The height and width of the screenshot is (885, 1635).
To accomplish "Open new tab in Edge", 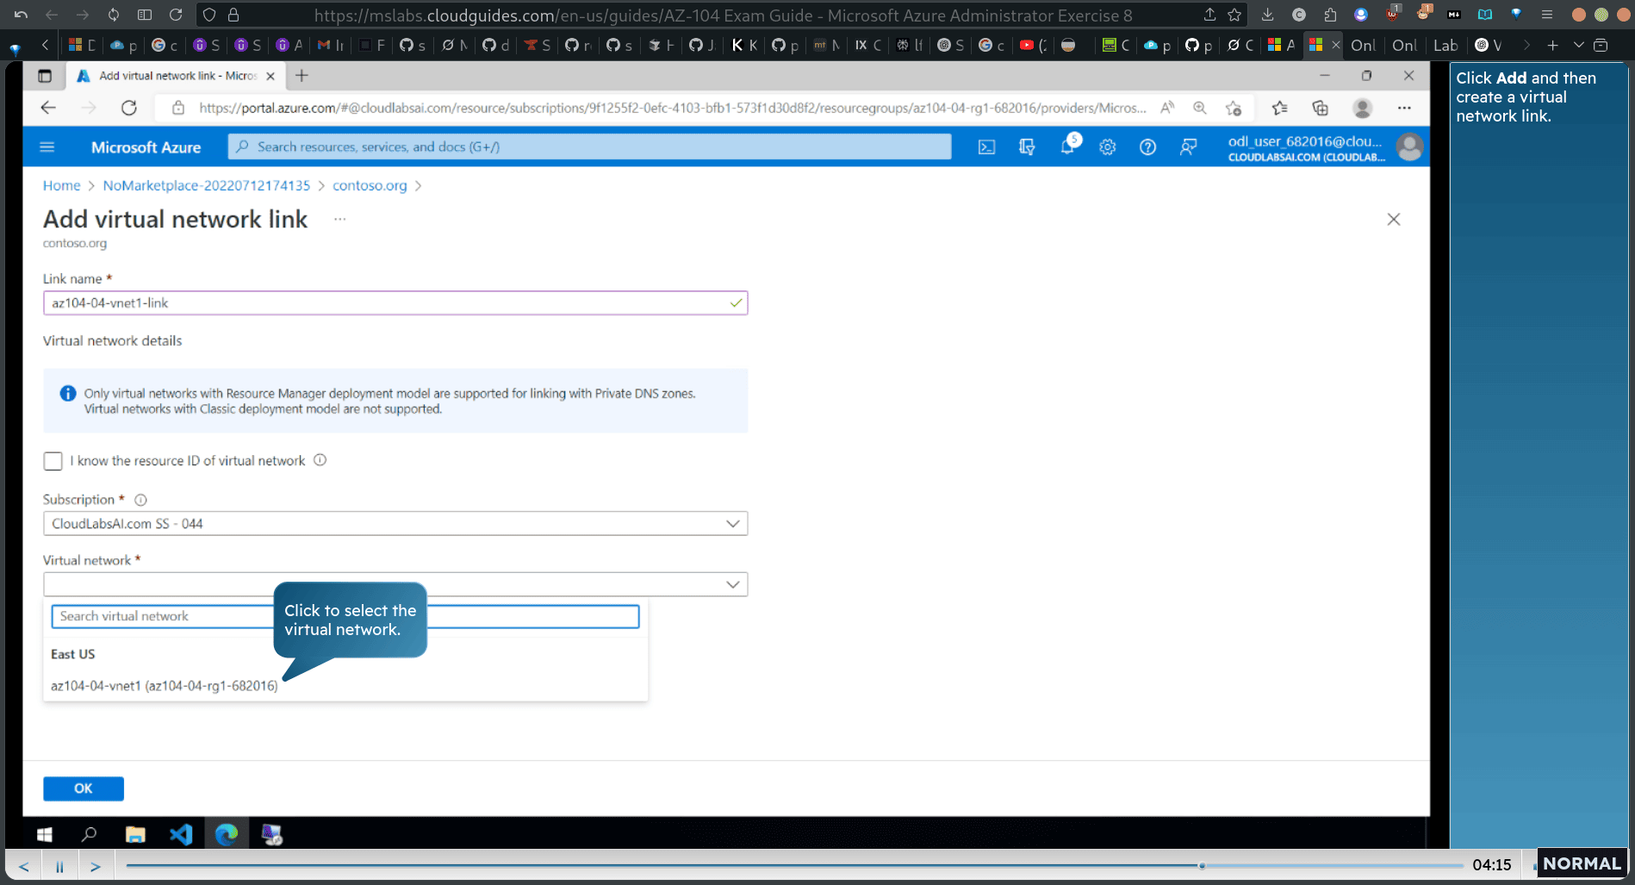I will 302,76.
